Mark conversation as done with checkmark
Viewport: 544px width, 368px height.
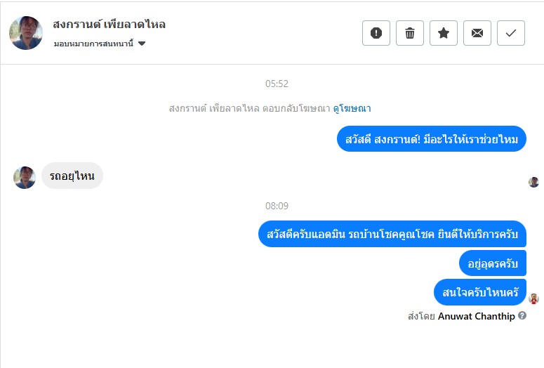(511, 33)
